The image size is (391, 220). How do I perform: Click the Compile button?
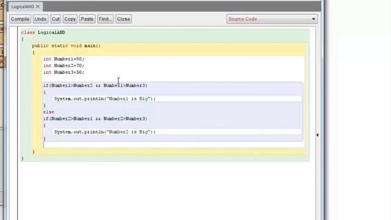pyautogui.click(x=20, y=19)
